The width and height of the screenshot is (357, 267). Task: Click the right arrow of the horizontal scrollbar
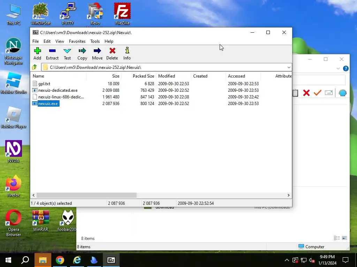click(x=288, y=195)
